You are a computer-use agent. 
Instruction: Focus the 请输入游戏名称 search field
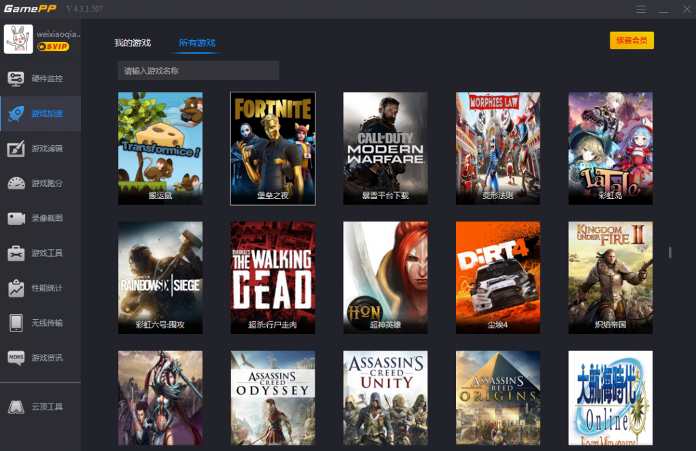click(198, 71)
